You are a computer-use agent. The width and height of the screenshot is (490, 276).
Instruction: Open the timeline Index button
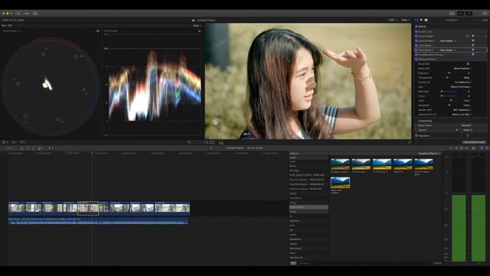[8, 148]
